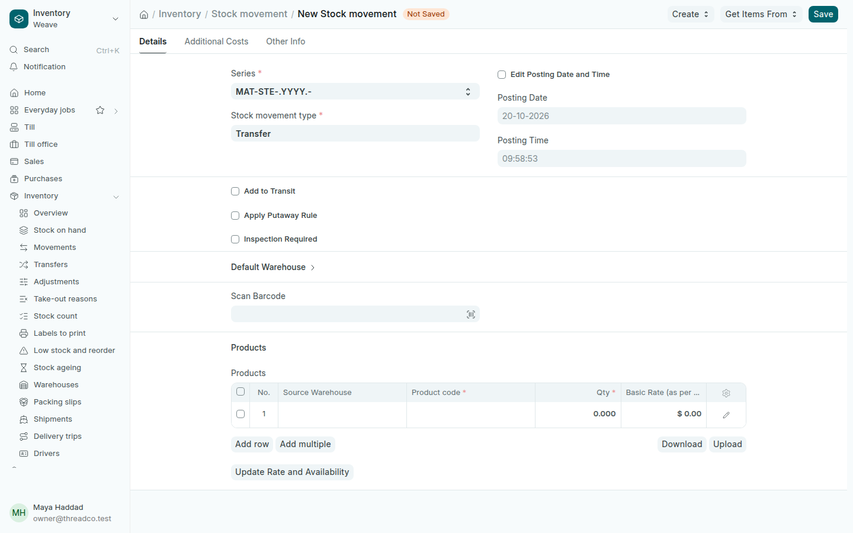Click the Stock movement type field
Screen dimensions: 853x533
click(355, 133)
